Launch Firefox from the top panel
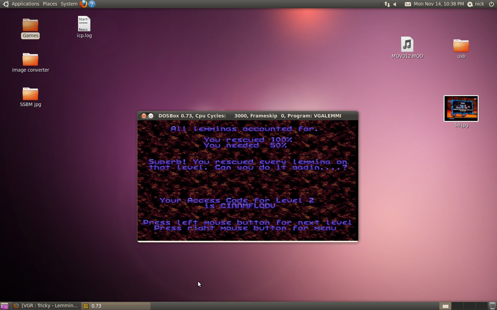Screen dimensions: 497x310 (x=84, y=4)
